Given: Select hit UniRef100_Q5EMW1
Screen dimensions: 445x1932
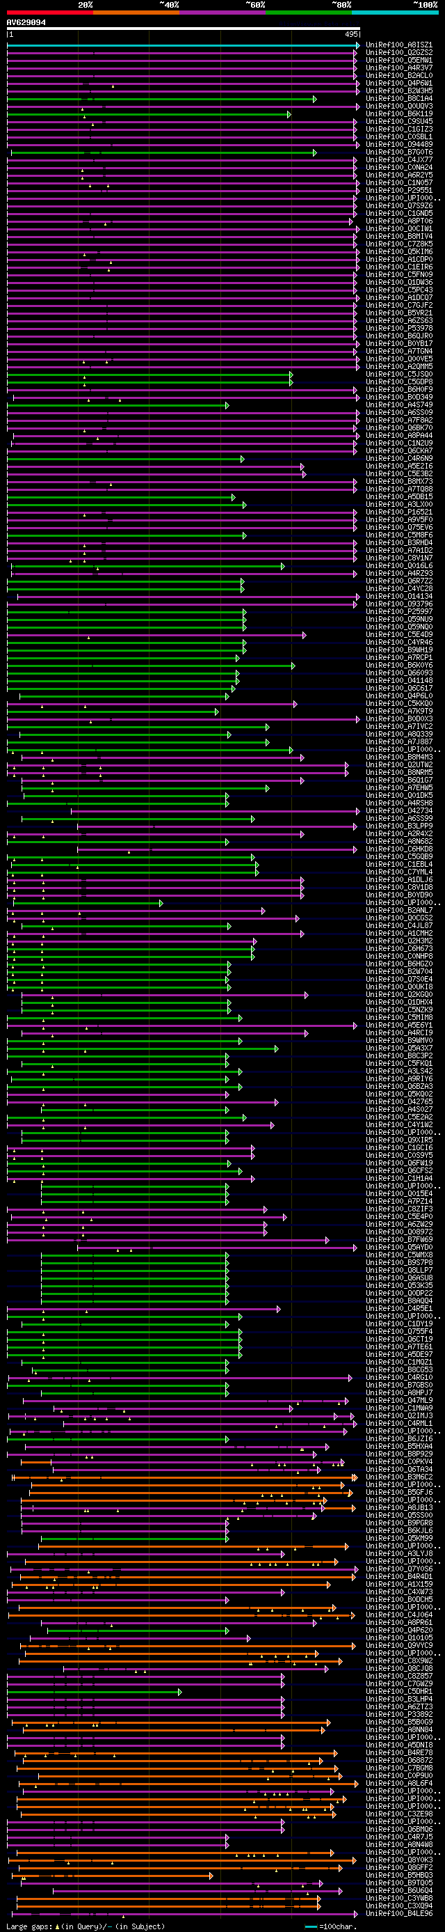Looking at the screenshot, I should pos(398,61).
